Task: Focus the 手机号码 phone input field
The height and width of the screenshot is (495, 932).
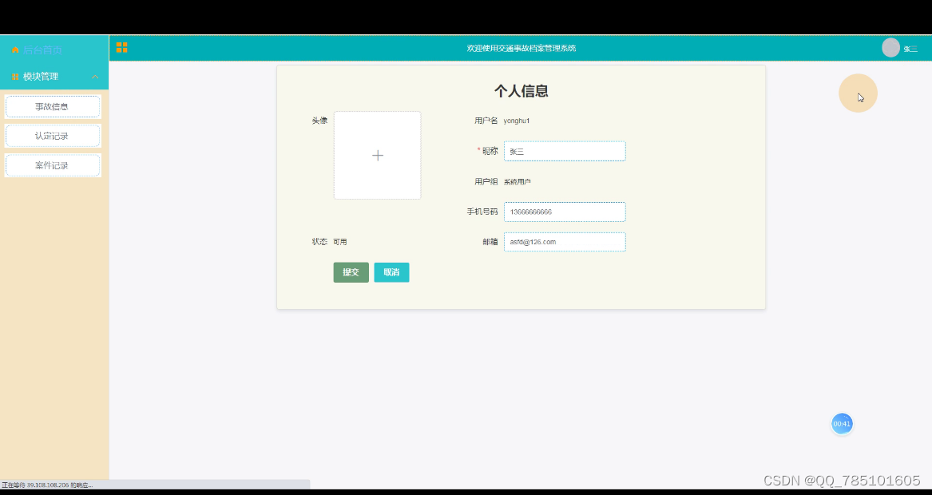Action: tap(565, 212)
